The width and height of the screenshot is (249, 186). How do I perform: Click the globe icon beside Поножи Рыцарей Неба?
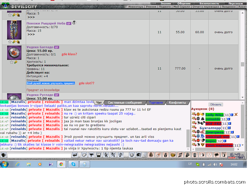tap(74, 23)
